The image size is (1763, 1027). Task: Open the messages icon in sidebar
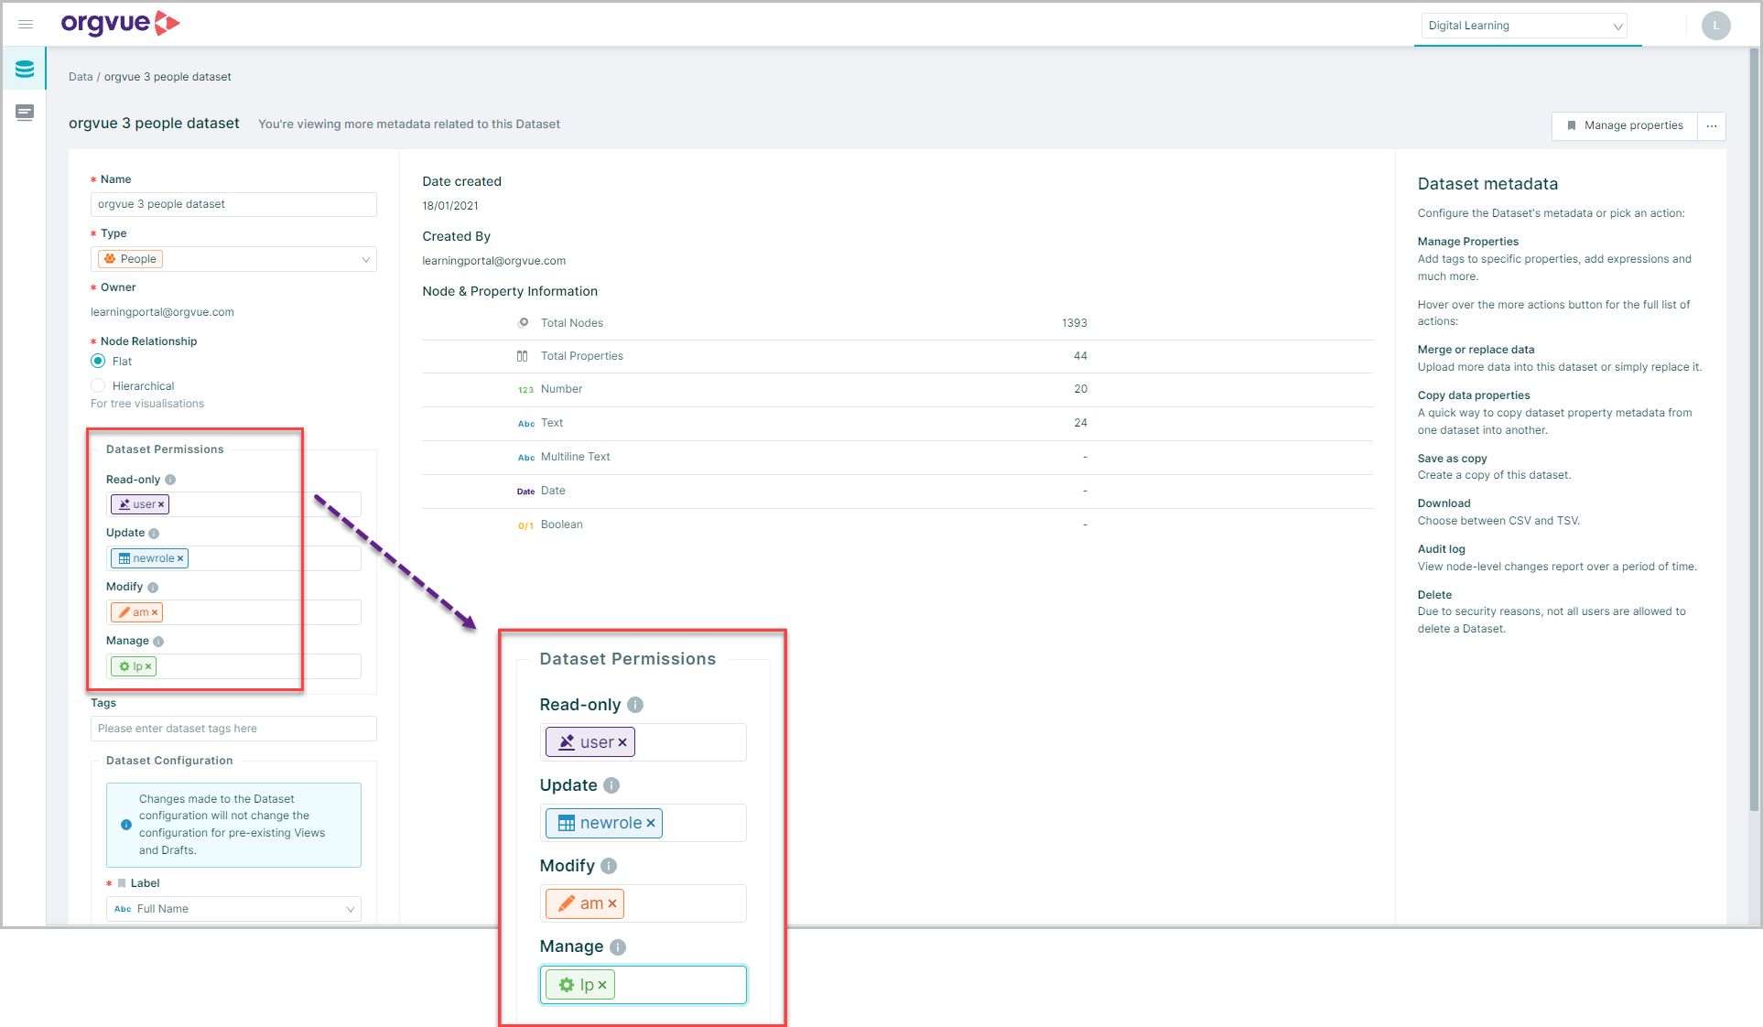coord(25,113)
